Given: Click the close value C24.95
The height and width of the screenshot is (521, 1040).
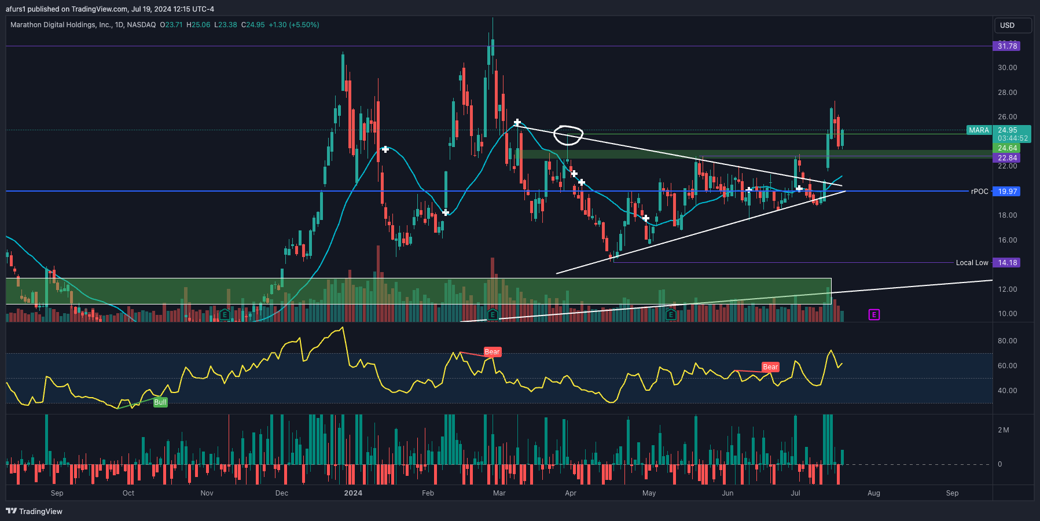Looking at the screenshot, I should (253, 25).
